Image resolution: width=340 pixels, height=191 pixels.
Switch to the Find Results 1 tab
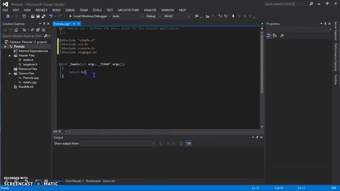click(74, 181)
